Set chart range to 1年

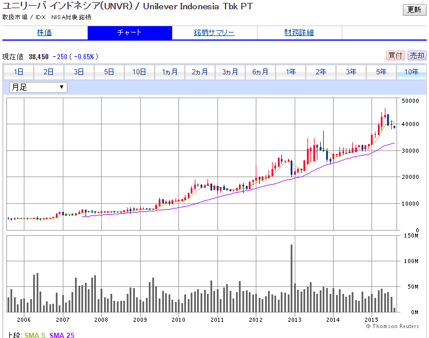291,72
